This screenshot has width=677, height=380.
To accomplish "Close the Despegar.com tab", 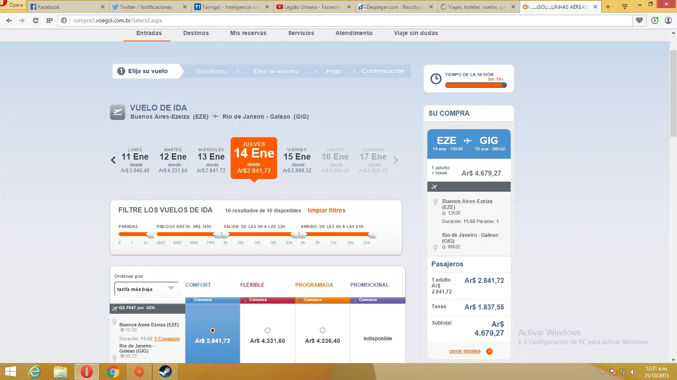I will 431,7.
